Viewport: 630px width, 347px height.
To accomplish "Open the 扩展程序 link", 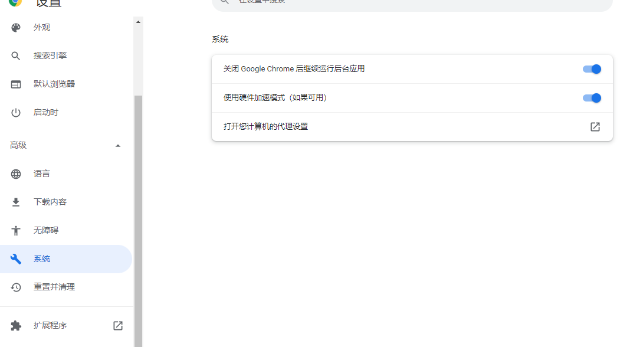I will 66,326.
